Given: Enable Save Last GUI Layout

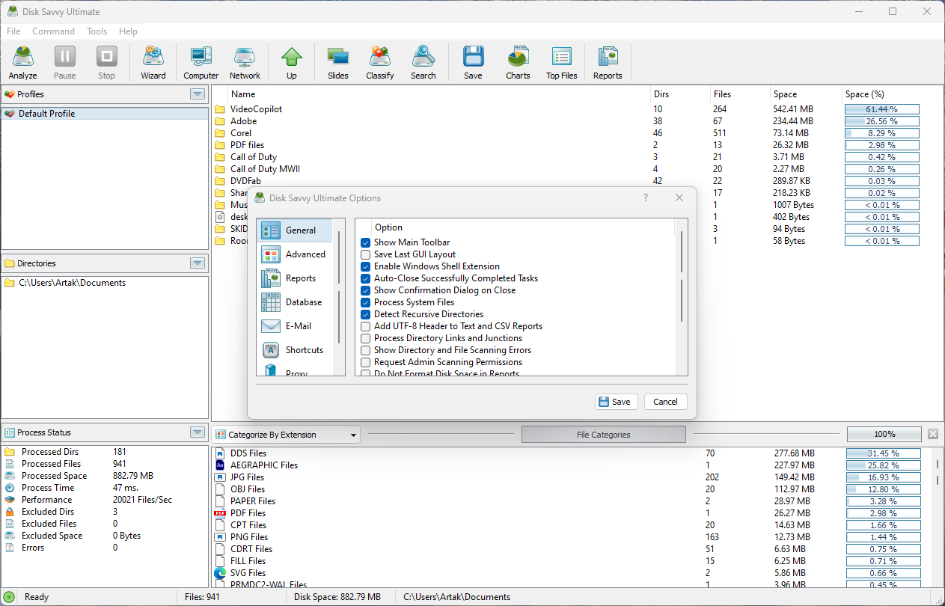Looking at the screenshot, I should (366, 254).
